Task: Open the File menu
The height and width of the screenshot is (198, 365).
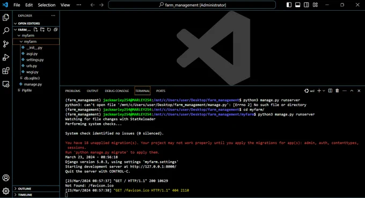Action: pos(17,5)
